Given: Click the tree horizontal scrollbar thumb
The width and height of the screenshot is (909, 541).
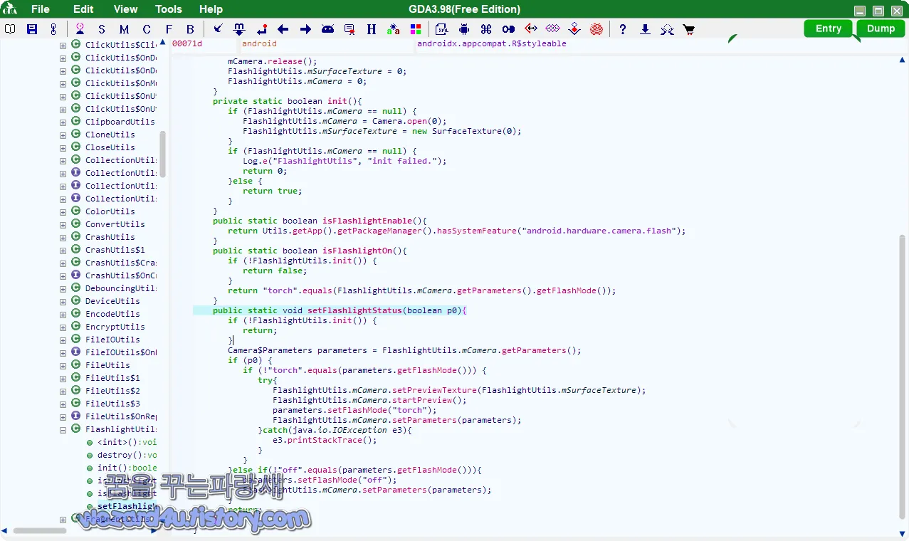Looking at the screenshot, I should click(40, 530).
